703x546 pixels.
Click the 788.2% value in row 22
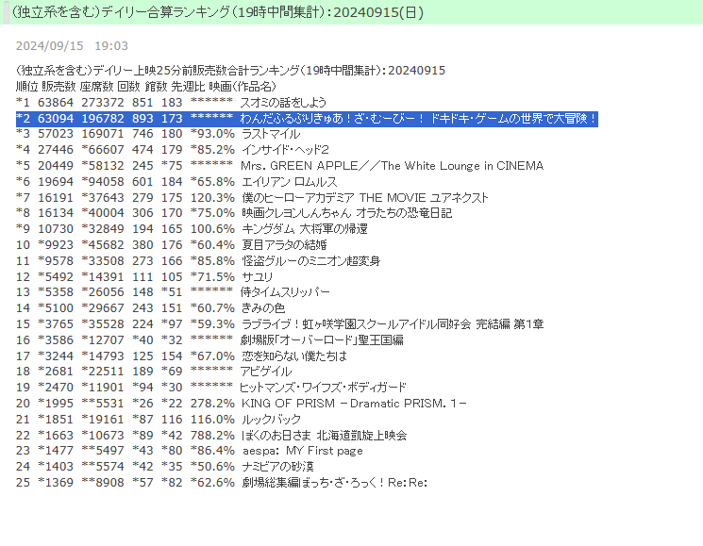212,436
